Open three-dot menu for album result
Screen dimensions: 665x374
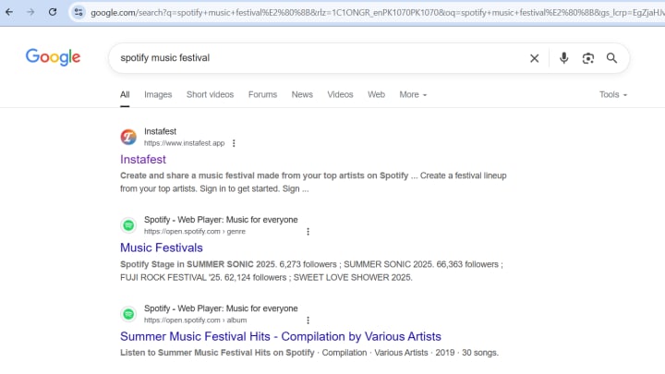point(308,320)
